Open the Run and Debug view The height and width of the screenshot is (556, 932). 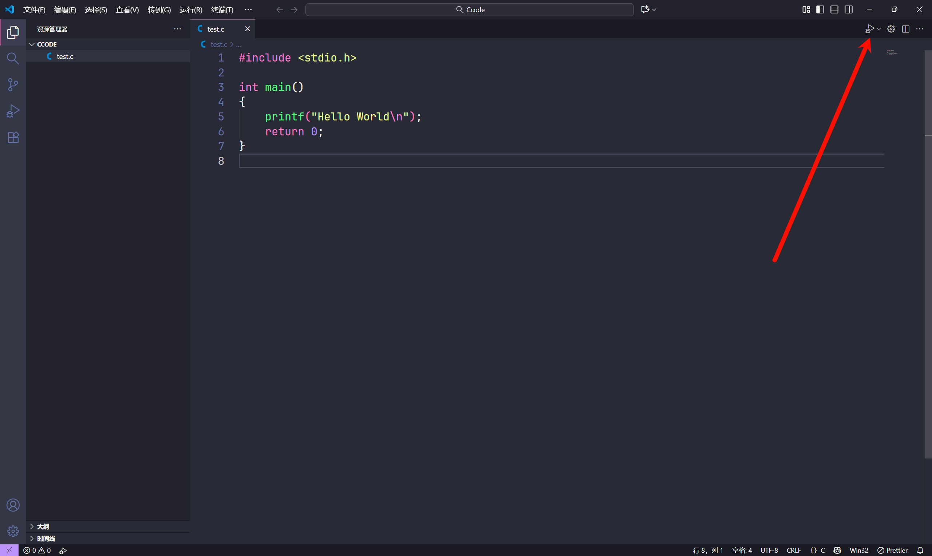click(x=13, y=111)
